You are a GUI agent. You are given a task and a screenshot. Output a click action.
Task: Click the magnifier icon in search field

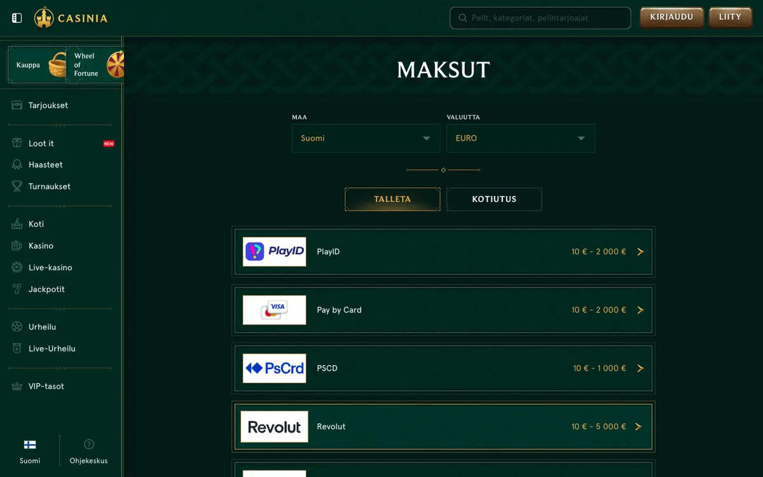[462, 18]
